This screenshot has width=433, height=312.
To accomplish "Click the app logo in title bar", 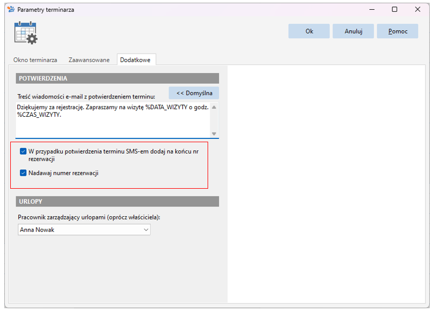I will [11, 9].
